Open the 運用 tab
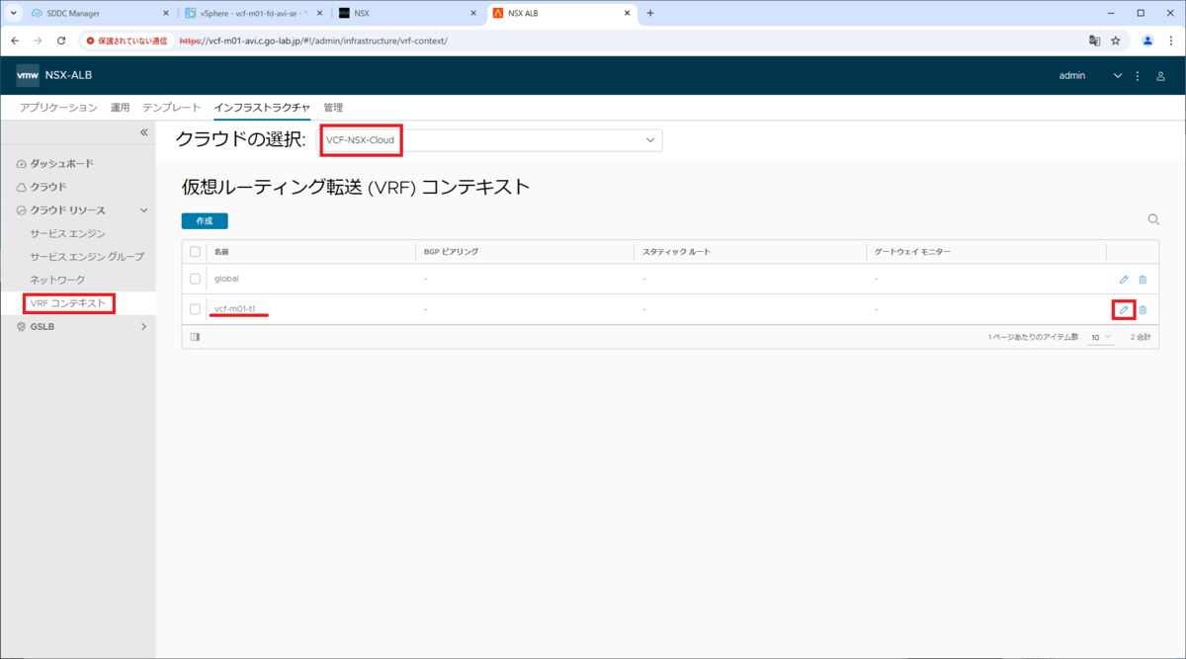Image resolution: width=1186 pixels, height=659 pixels. pyautogui.click(x=120, y=108)
